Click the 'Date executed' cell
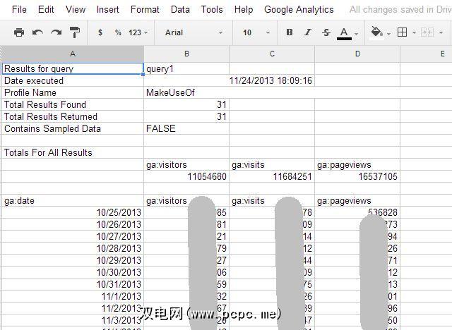 tap(73, 80)
